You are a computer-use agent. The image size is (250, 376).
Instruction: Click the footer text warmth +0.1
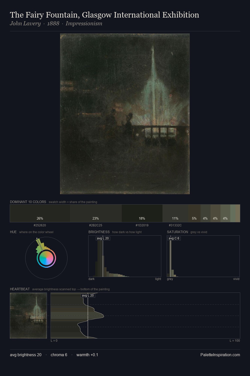pos(87,355)
